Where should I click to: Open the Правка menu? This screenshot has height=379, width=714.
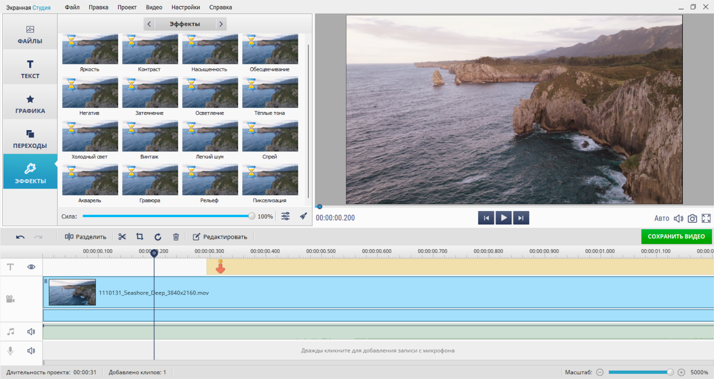[x=98, y=7]
